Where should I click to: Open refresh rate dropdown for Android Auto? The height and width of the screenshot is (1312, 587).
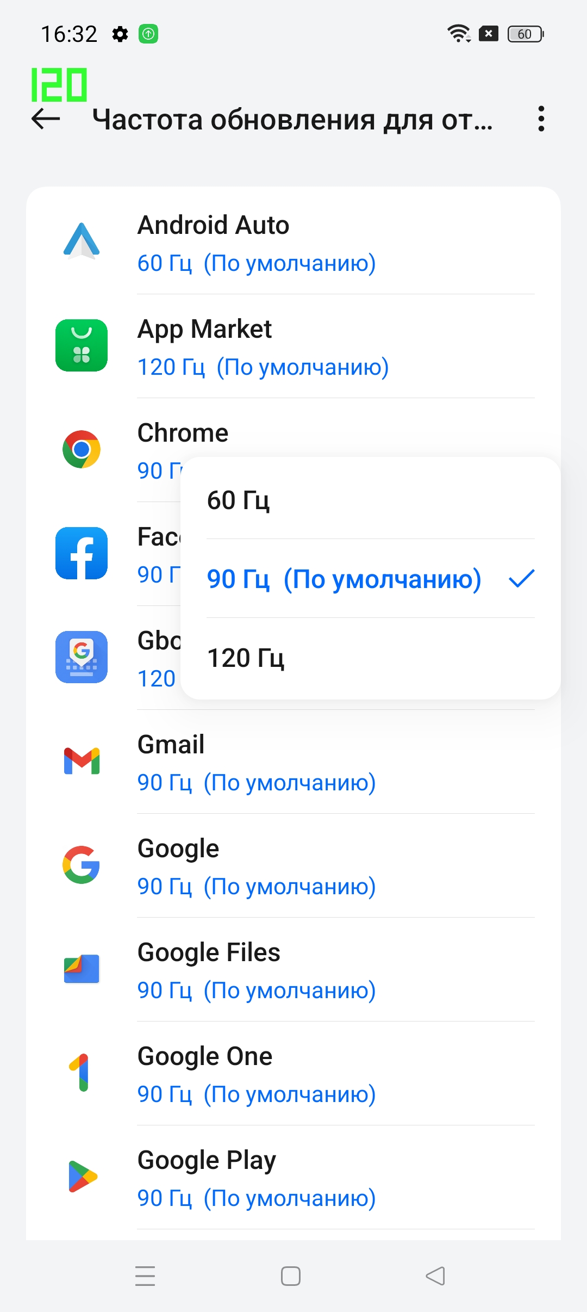(257, 263)
